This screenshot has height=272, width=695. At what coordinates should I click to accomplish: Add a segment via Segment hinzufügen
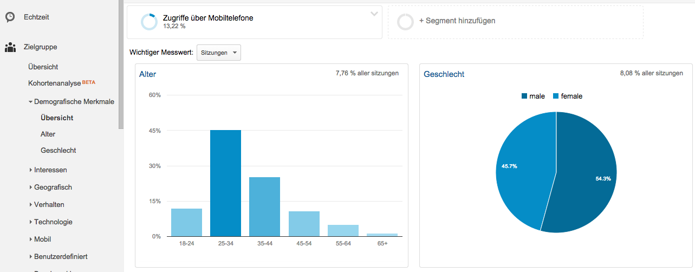coord(457,21)
